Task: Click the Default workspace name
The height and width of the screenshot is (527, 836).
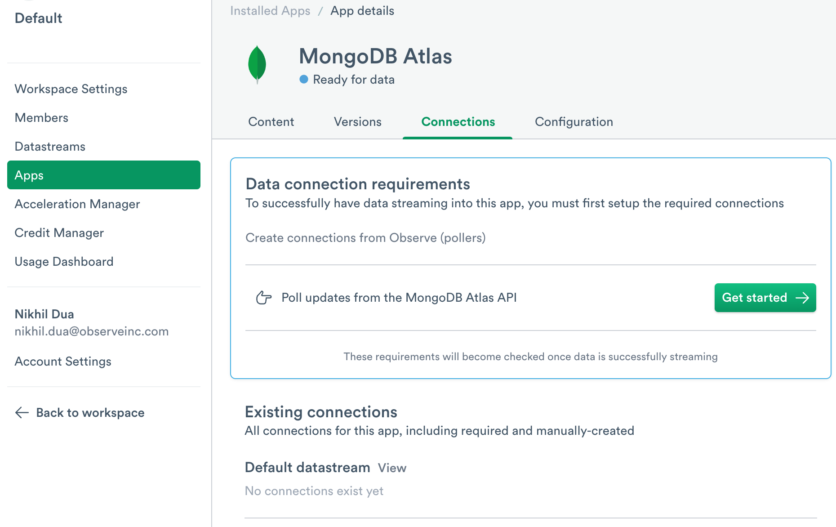Action: pos(38,18)
